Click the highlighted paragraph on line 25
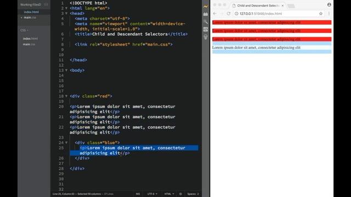The width and height of the screenshot is (351, 197). pos(134,150)
